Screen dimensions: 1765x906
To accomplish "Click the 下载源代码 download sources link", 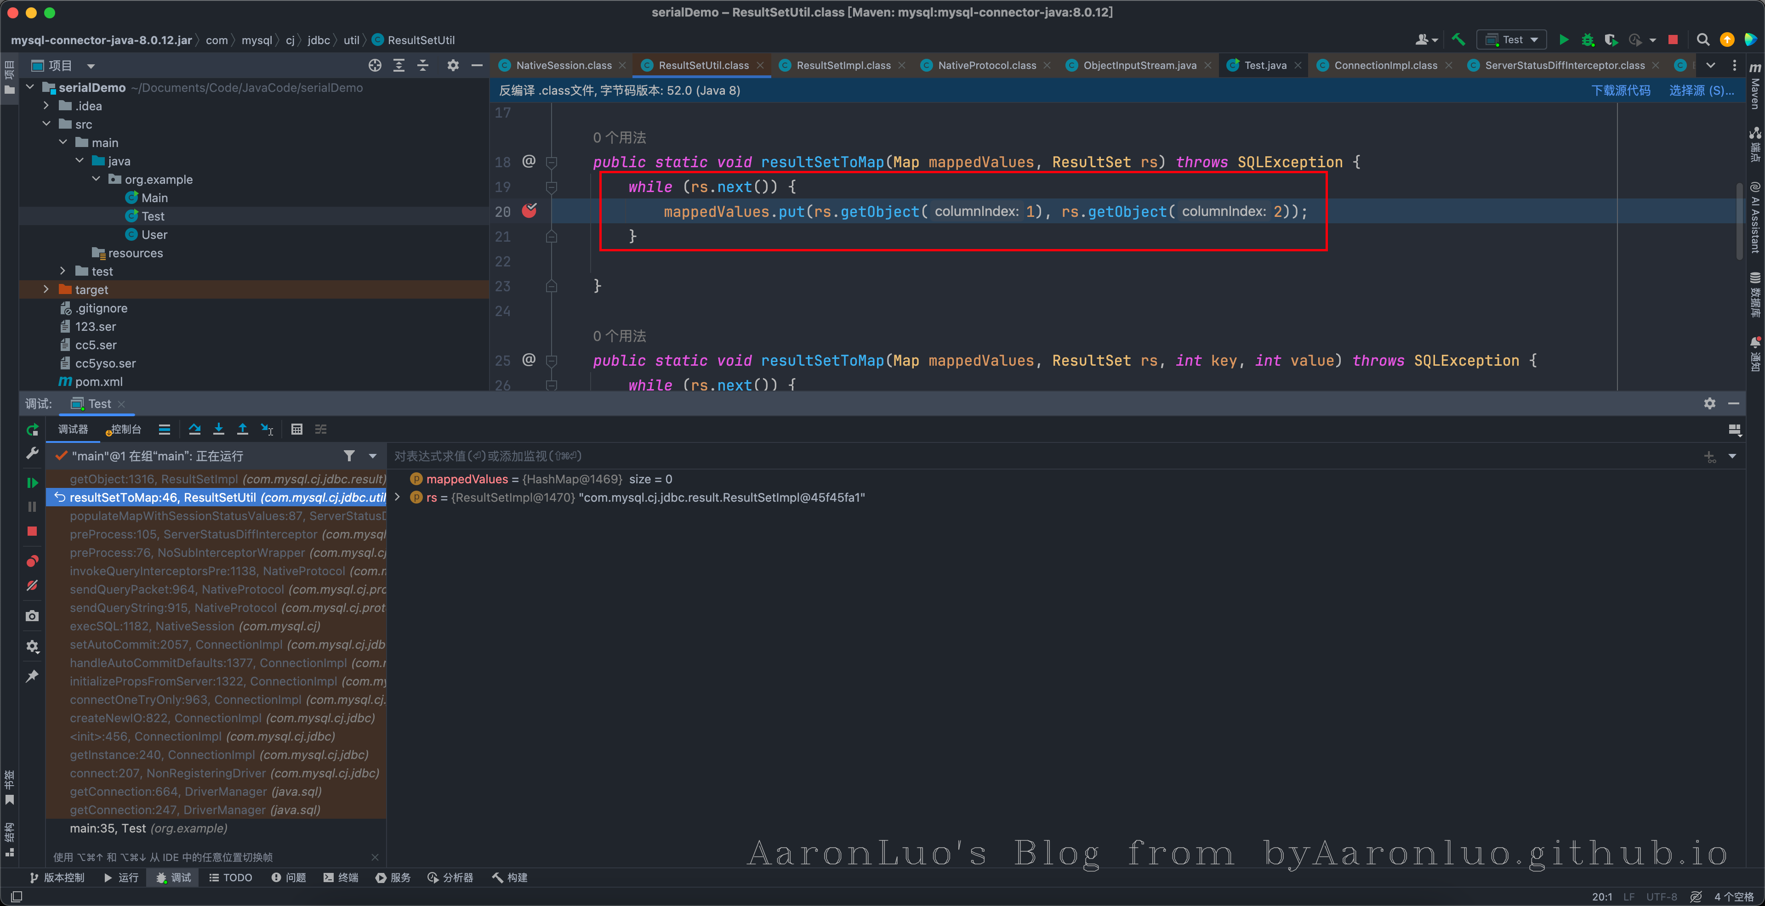I will point(1620,91).
